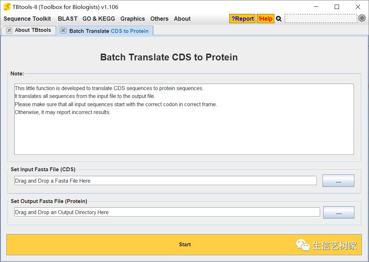The height and width of the screenshot is (262, 369).
Task: Open the Graphics menu
Action: pos(133,19)
